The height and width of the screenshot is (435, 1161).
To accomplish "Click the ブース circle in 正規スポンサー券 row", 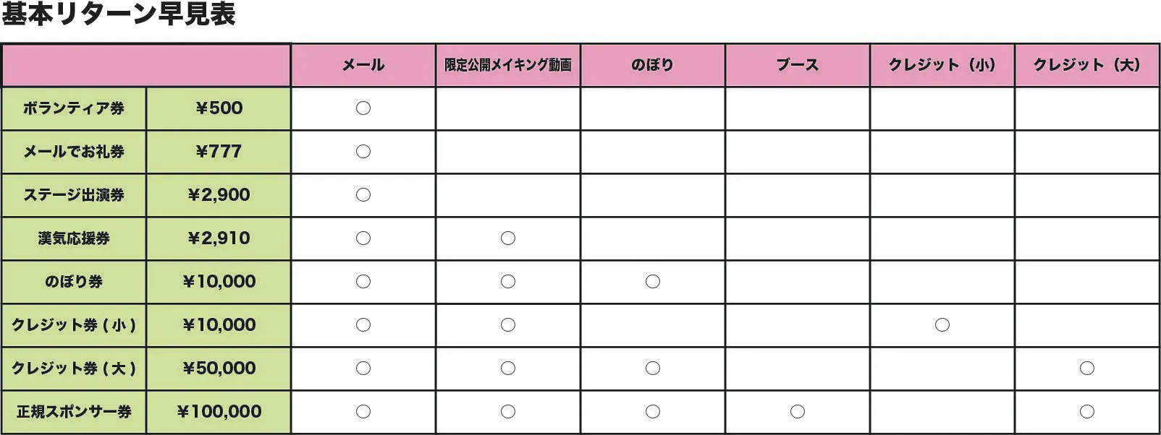I will point(798,412).
